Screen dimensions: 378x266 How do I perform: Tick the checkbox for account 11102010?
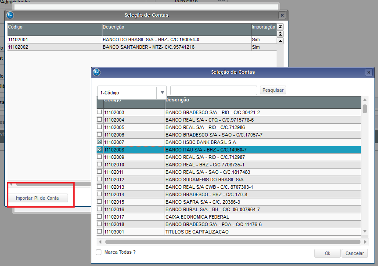coord(99,164)
